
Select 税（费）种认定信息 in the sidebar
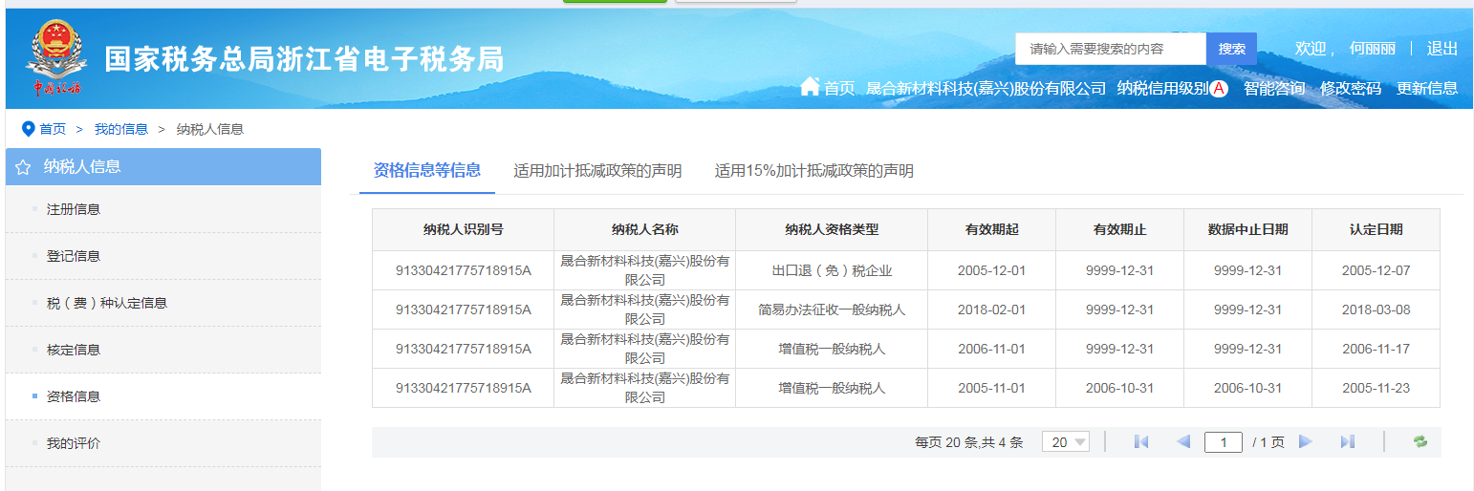(x=107, y=303)
